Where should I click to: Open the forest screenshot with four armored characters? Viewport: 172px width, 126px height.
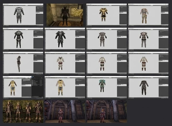23,111
